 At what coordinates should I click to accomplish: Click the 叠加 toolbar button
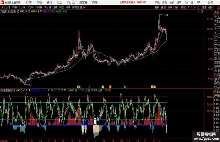pyautogui.click(x=164, y=7)
